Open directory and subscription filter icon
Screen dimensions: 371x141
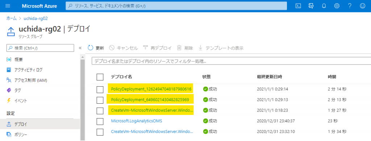point(311,6)
